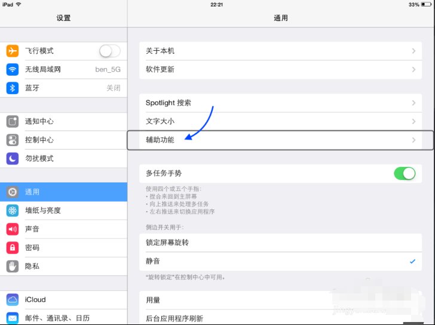
Task: Tap ben_5G network name value
Action: (108, 70)
